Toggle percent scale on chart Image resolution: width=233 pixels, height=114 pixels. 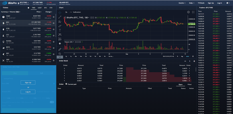coord(177,56)
